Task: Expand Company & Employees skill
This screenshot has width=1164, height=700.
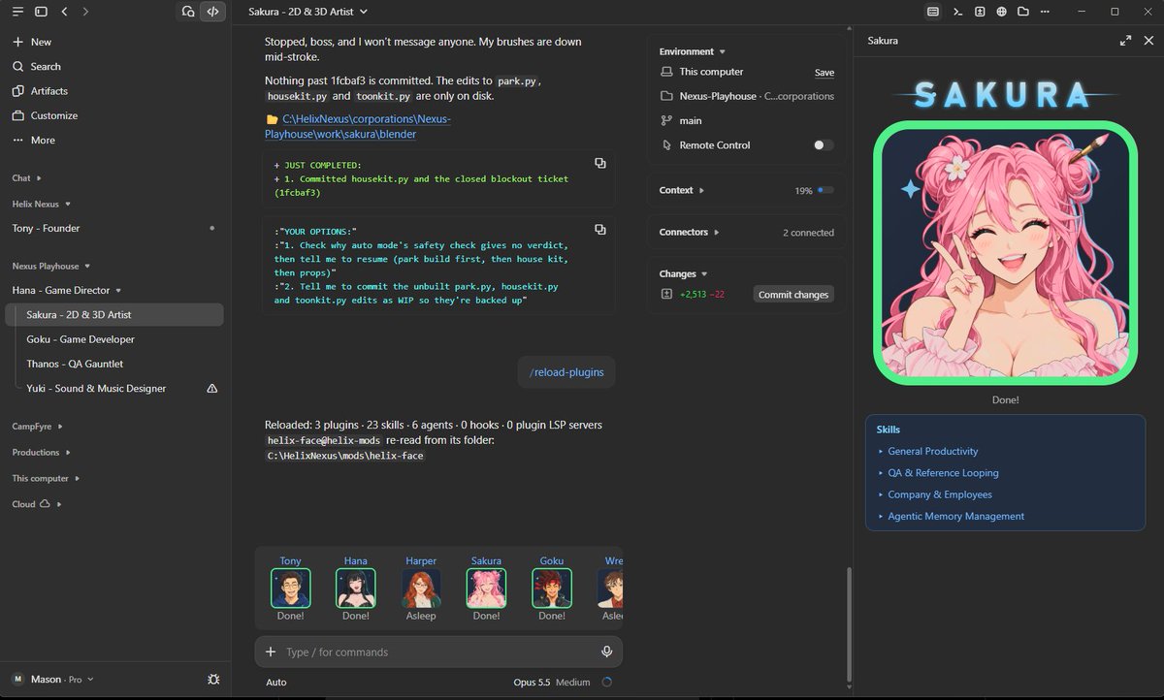Action: pos(934,494)
